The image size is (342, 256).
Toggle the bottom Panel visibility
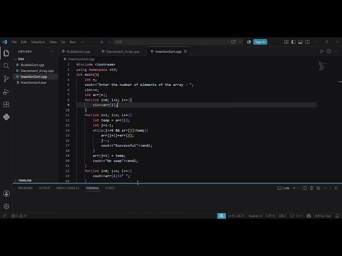pos(300,42)
